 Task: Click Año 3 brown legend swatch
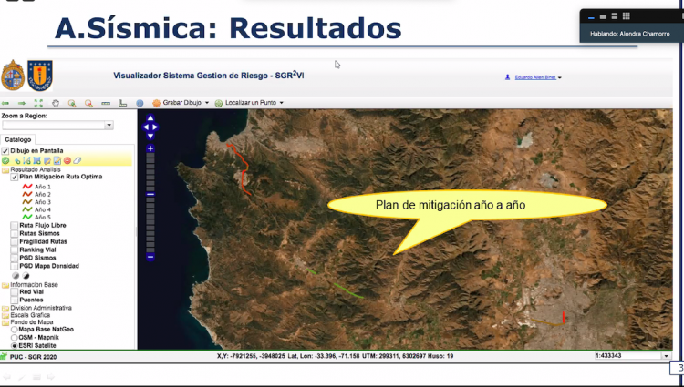coord(27,202)
